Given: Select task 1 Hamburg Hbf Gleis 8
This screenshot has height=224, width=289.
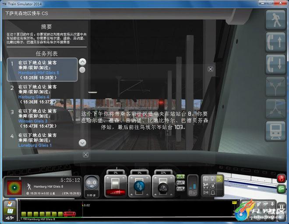Looking at the screenshot, I should click(42, 70).
